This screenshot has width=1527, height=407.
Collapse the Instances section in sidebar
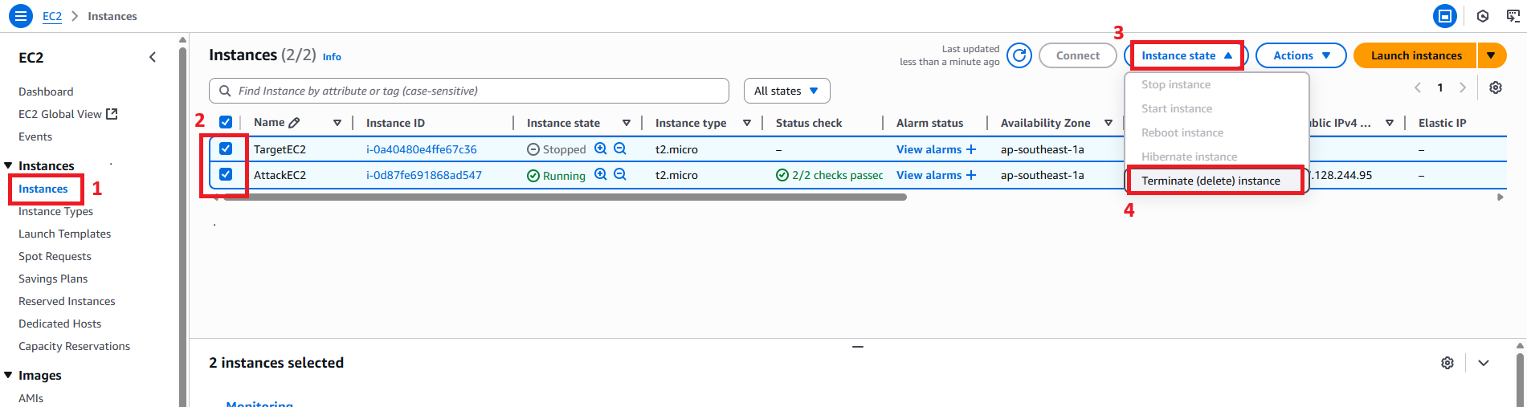[x=9, y=165]
